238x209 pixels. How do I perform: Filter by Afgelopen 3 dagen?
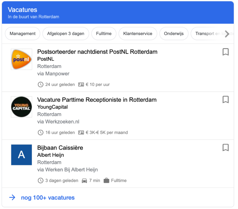coord(66,34)
